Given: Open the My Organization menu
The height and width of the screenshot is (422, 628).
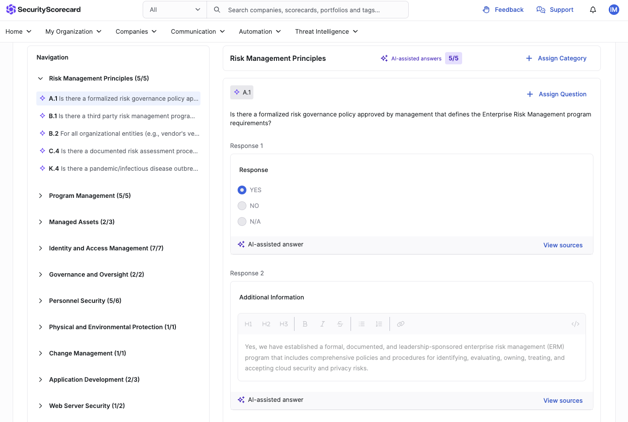Looking at the screenshot, I should [74, 32].
